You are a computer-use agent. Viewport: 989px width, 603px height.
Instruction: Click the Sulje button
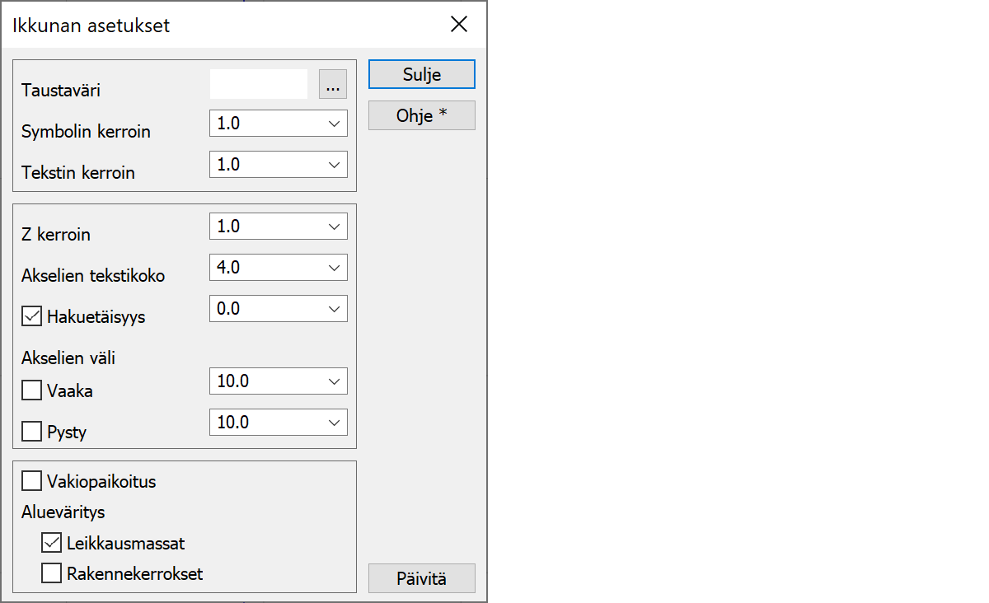[421, 74]
